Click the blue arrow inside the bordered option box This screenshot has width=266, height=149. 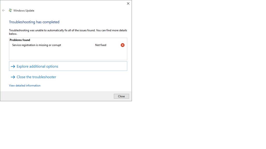[x=13, y=66]
